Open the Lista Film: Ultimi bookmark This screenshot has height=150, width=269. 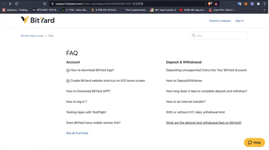click(x=222, y=10)
